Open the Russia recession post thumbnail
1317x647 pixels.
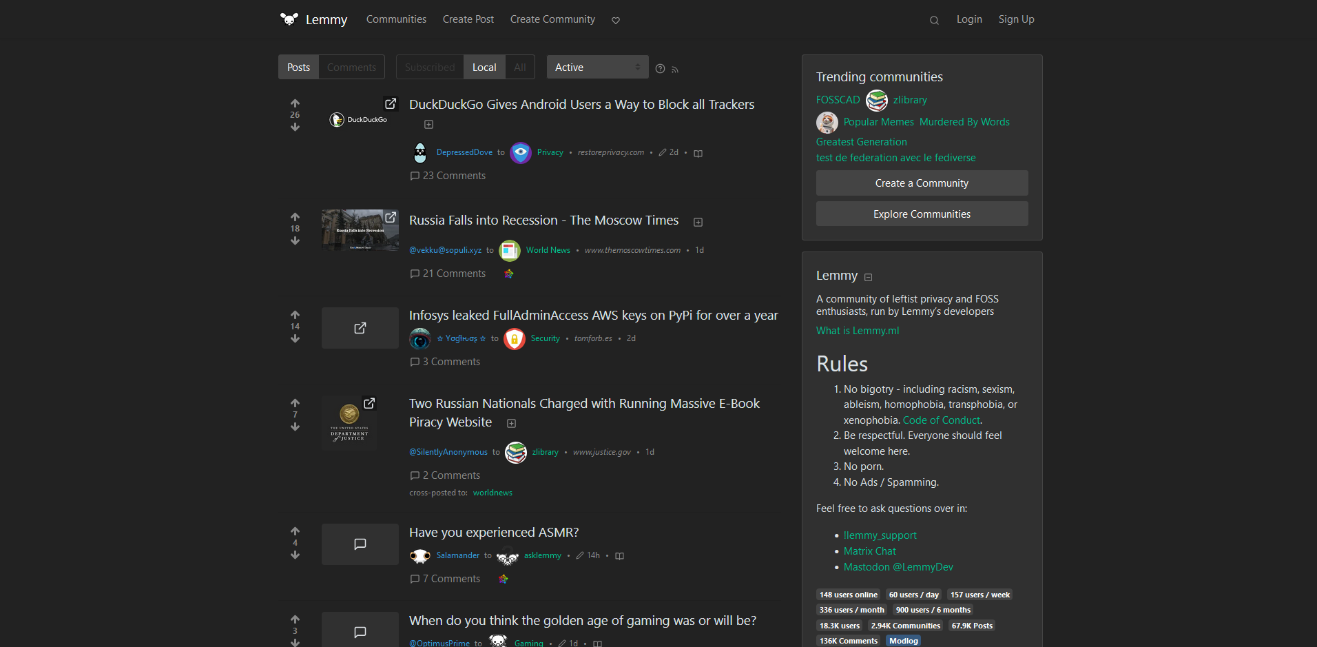[x=360, y=230]
